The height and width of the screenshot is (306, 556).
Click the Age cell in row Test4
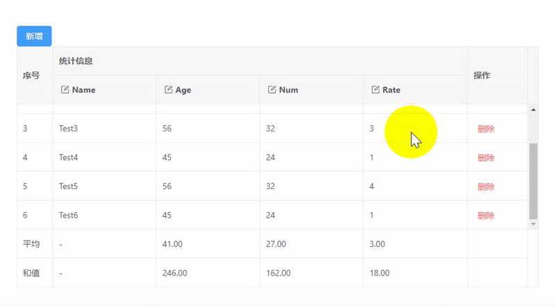(167, 158)
